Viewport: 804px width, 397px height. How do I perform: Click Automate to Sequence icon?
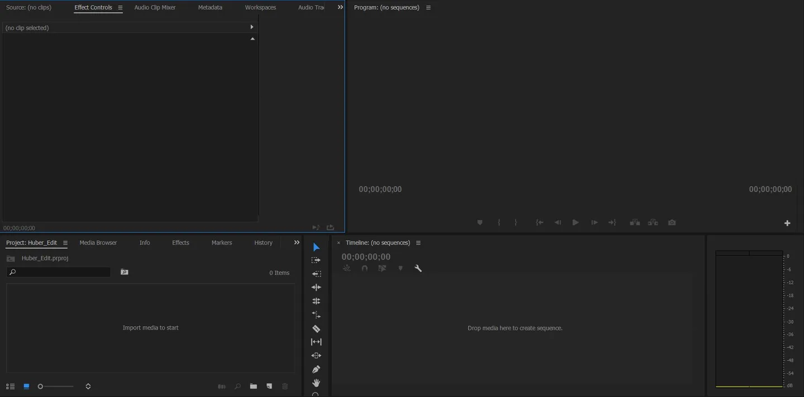coord(222,386)
